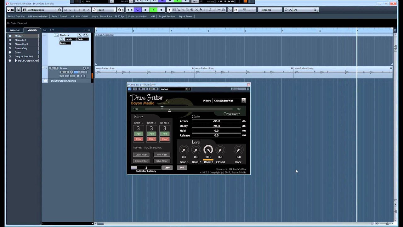Open the Touch automation mode dropdown

click(104, 10)
